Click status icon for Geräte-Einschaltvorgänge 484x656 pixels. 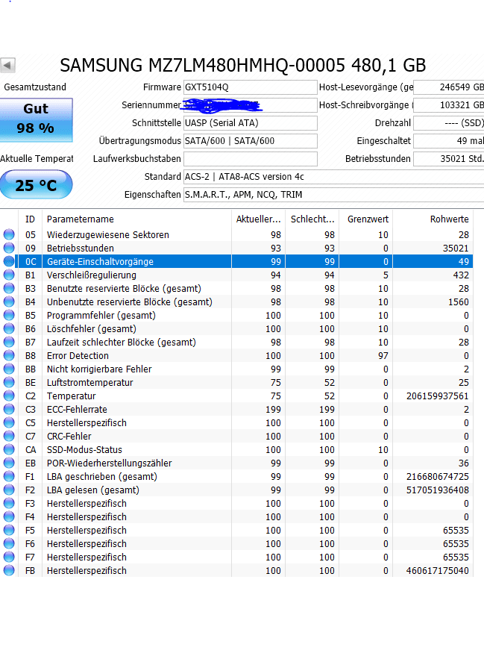9,261
